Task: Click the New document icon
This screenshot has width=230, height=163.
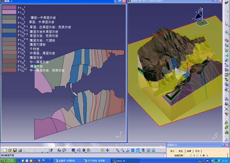Action: pos(5,150)
